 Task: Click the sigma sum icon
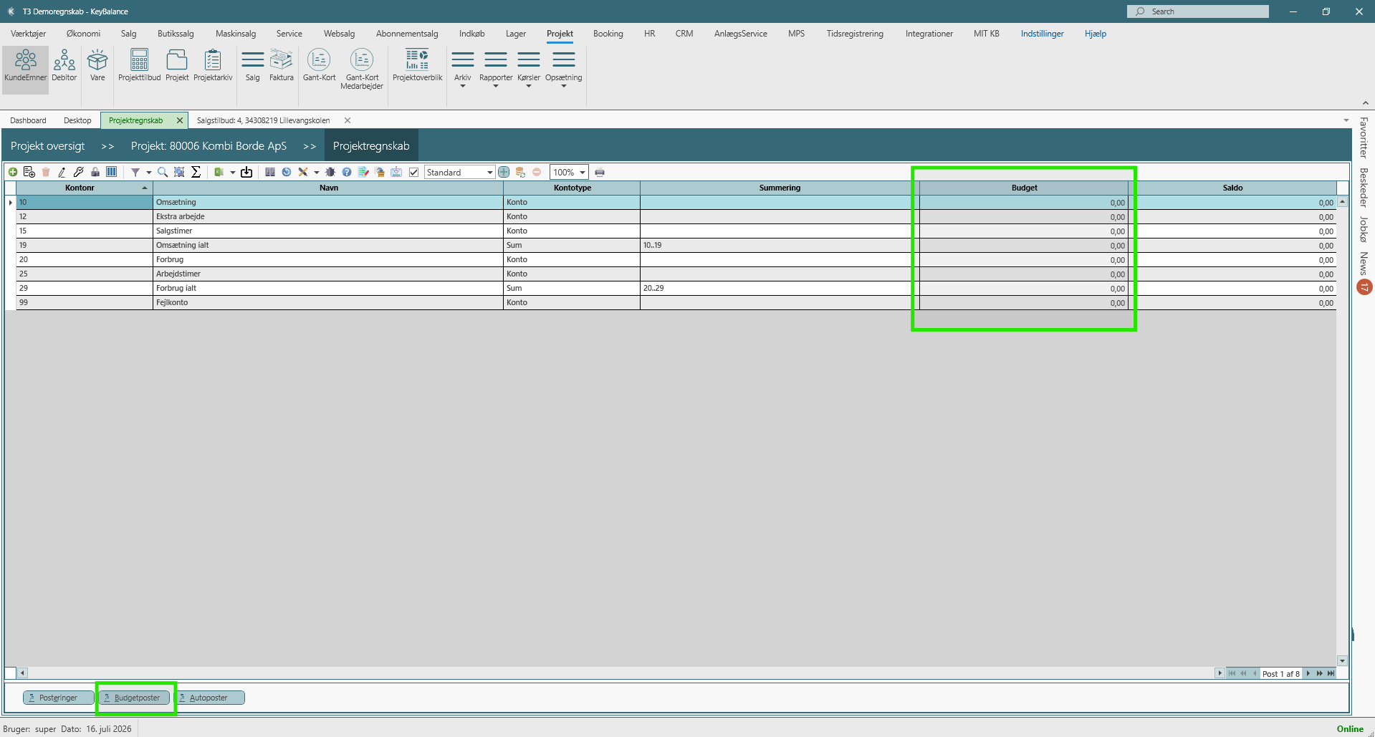[x=196, y=172]
